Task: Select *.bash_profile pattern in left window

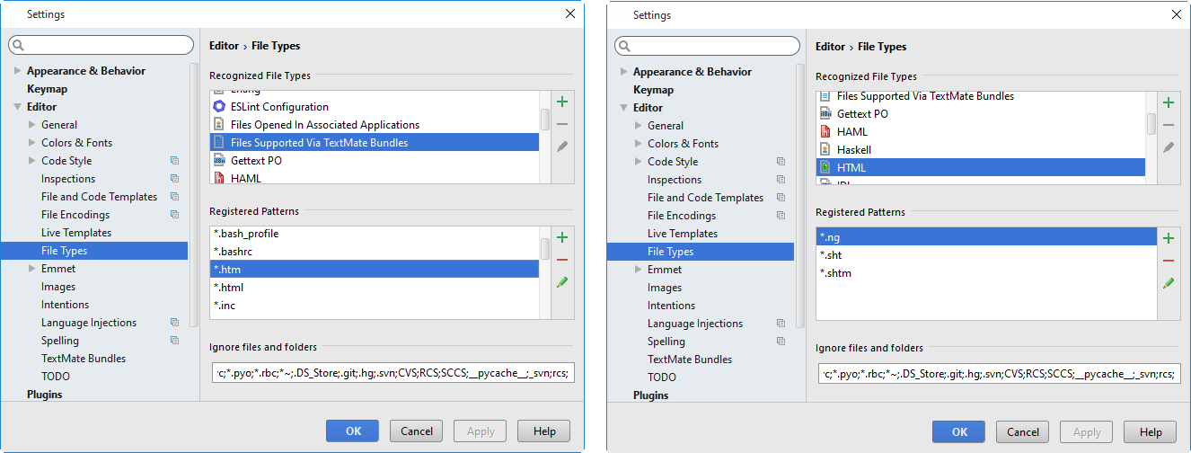Action: click(x=375, y=234)
